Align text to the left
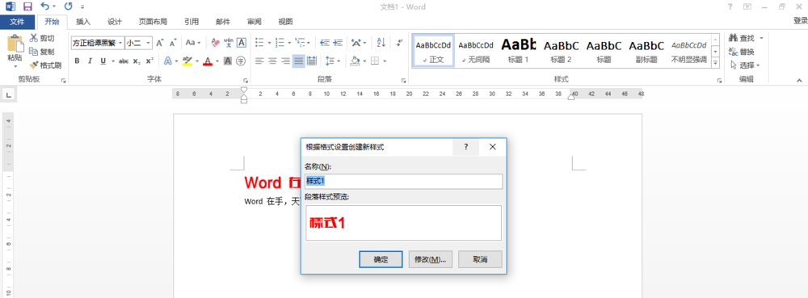808x298 pixels. pyautogui.click(x=259, y=61)
